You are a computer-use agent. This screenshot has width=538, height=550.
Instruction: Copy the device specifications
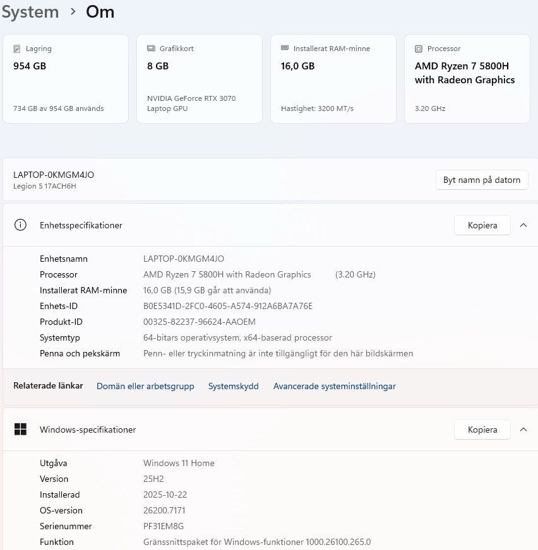click(482, 225)
